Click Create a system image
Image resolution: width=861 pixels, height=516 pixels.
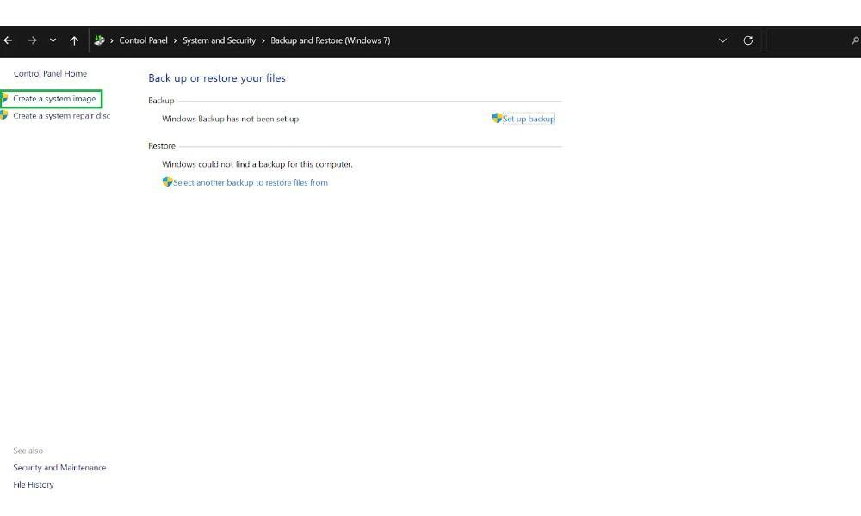54,99
